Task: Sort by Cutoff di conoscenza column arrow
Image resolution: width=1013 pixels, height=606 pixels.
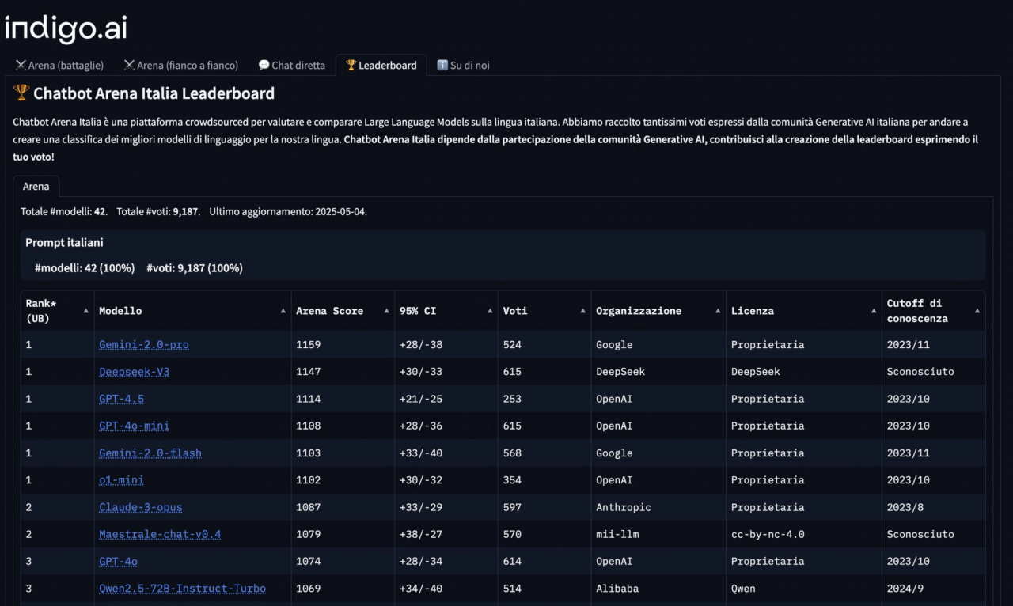Action: pyautogui.click(x=977, y=311)
